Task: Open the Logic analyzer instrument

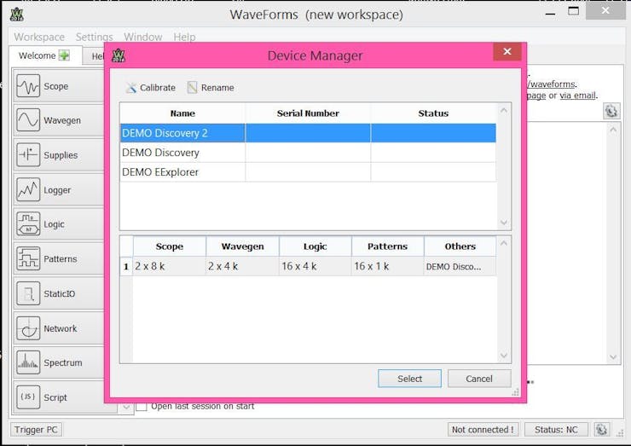Action: click(x=59, y=224)
